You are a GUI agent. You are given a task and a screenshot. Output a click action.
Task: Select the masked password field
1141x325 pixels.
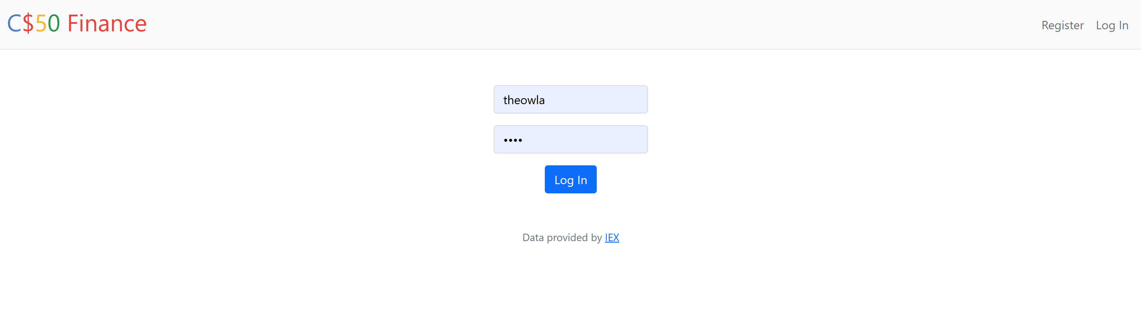point(570,139)
